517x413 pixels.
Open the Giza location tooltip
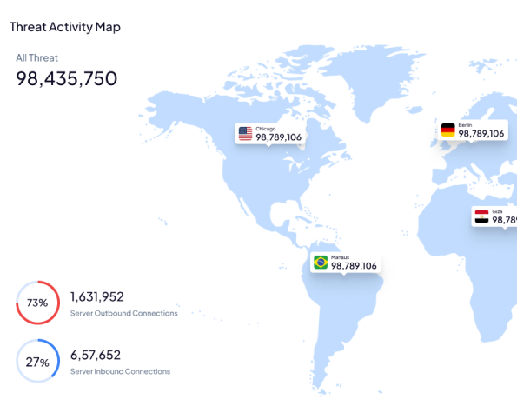coord(494,216)
